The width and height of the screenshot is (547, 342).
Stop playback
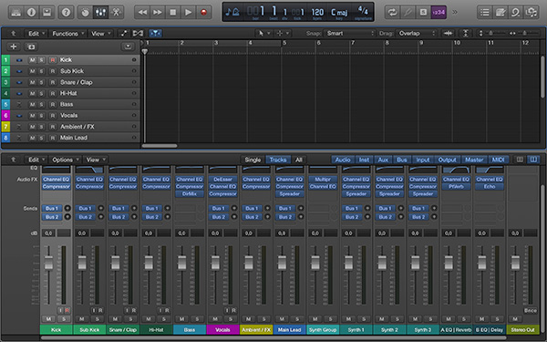(x=173, y=13)
